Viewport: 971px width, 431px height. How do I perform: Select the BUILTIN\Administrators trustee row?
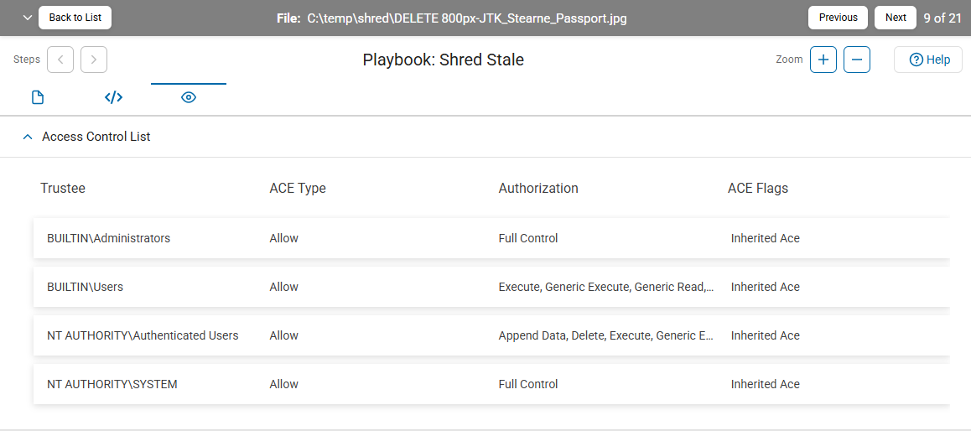click(x=108, y=238)
